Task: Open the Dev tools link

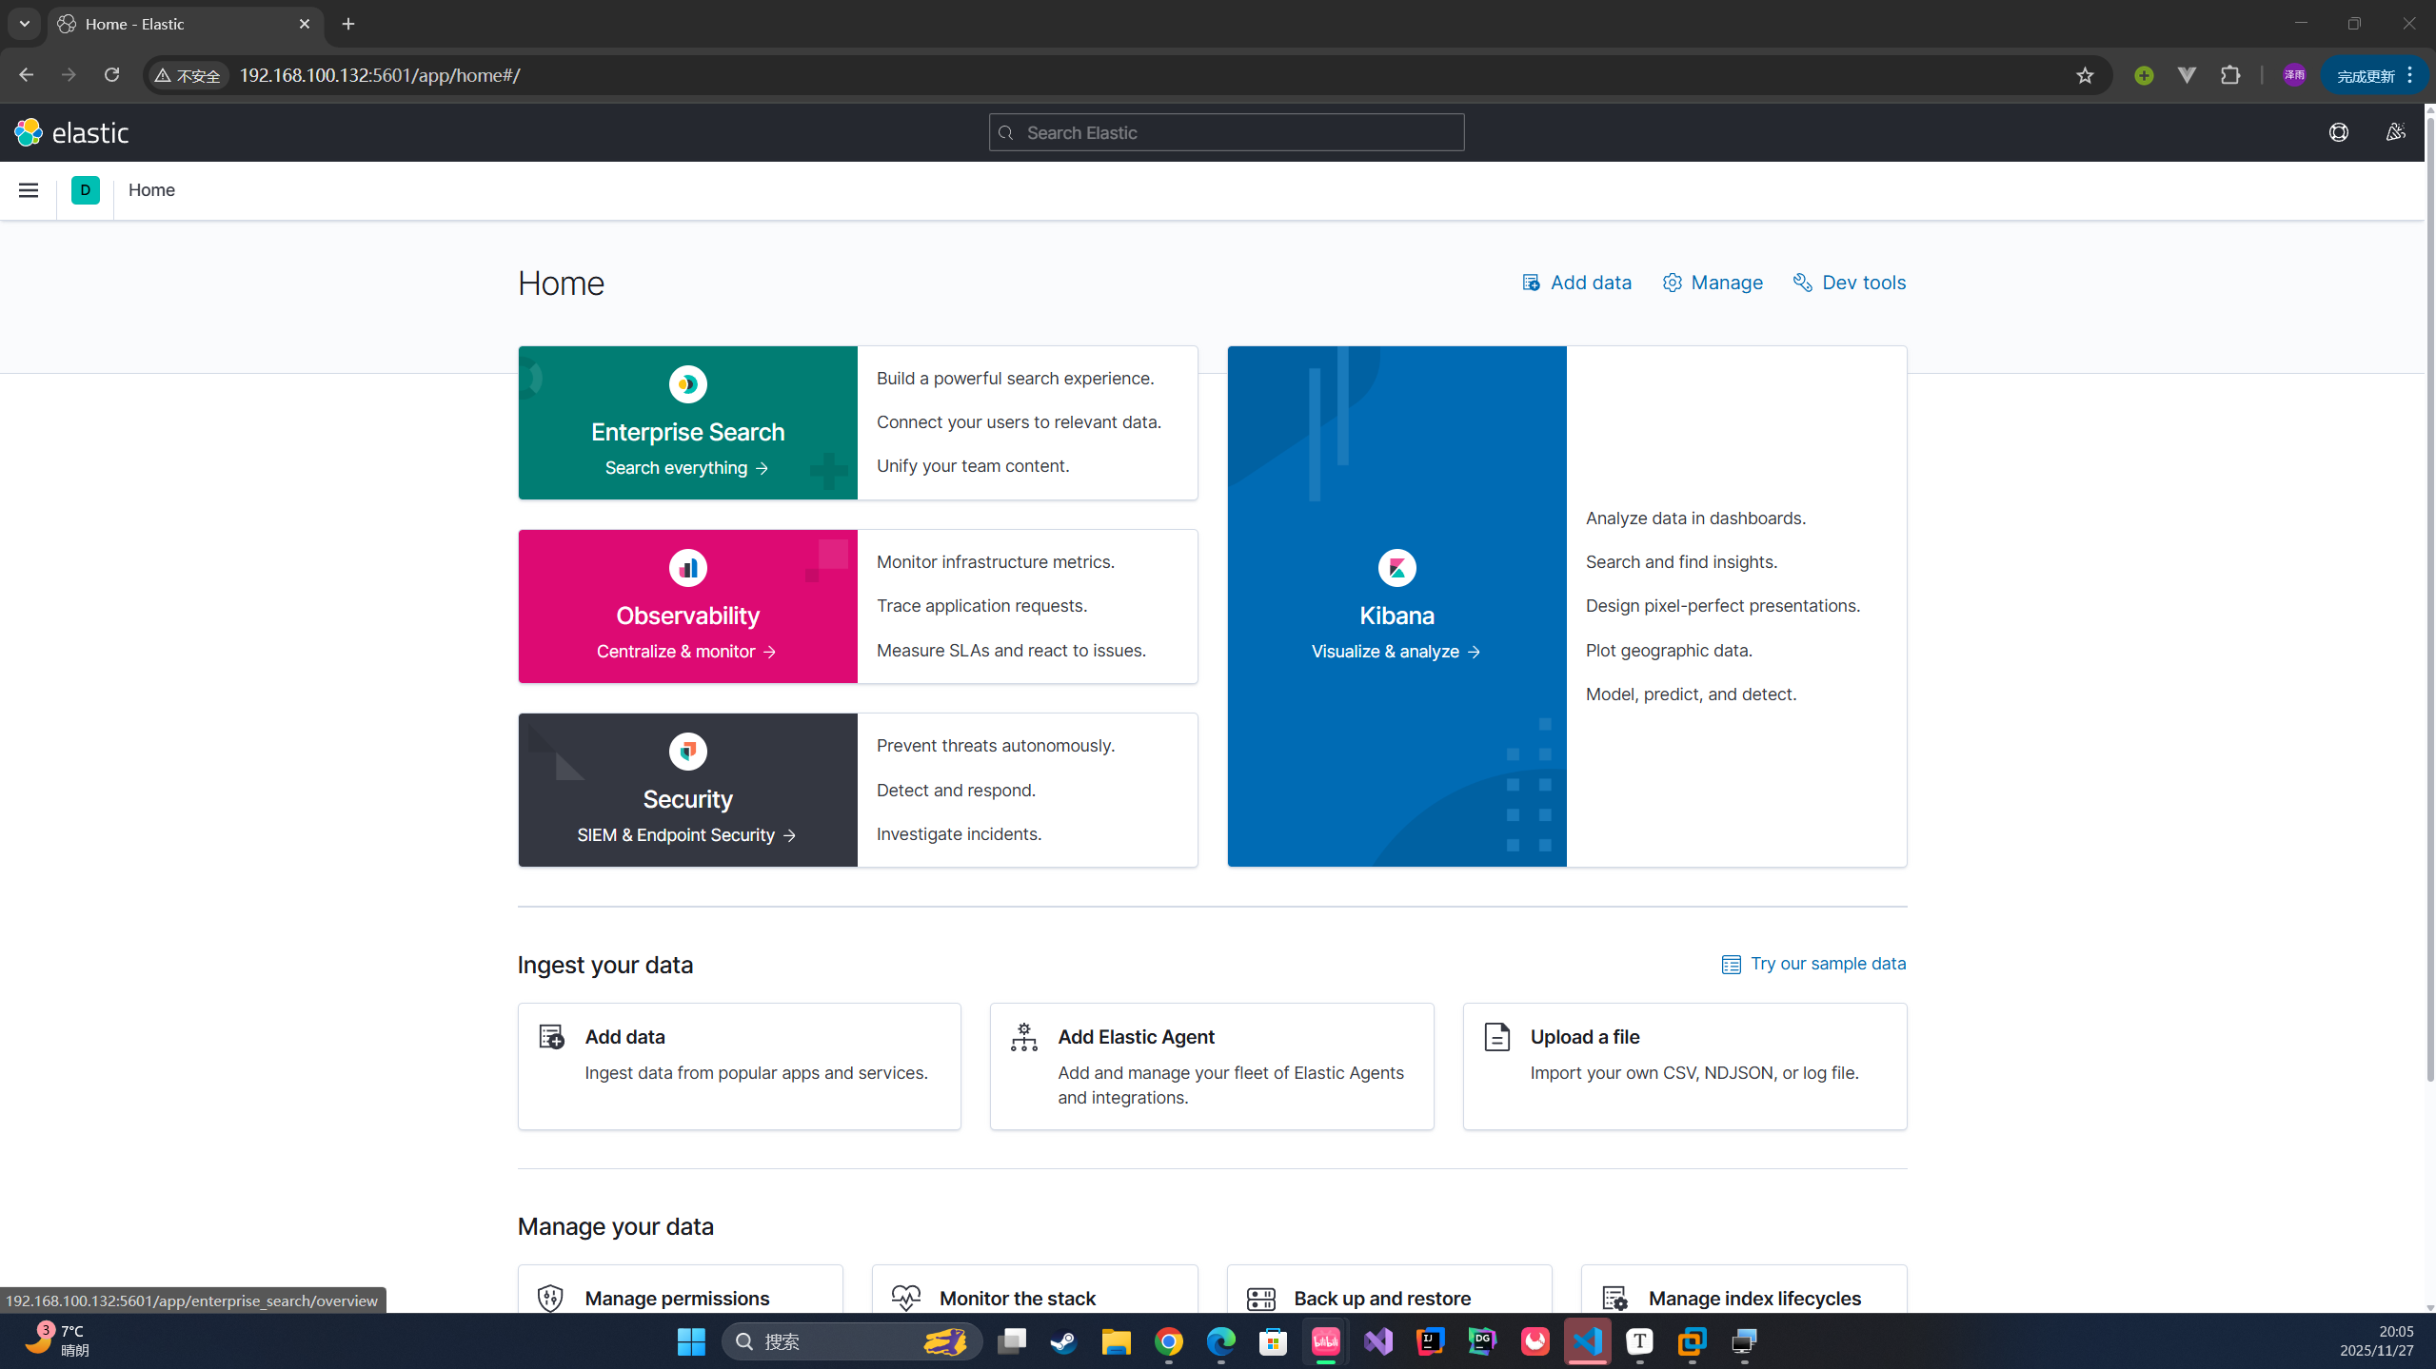Action: point(1849,283)
